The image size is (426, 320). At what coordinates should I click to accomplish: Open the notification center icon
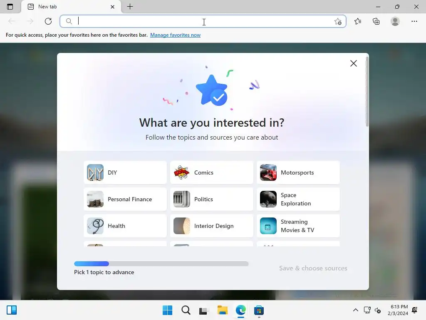pyautogui.click(x=415, y=310)
